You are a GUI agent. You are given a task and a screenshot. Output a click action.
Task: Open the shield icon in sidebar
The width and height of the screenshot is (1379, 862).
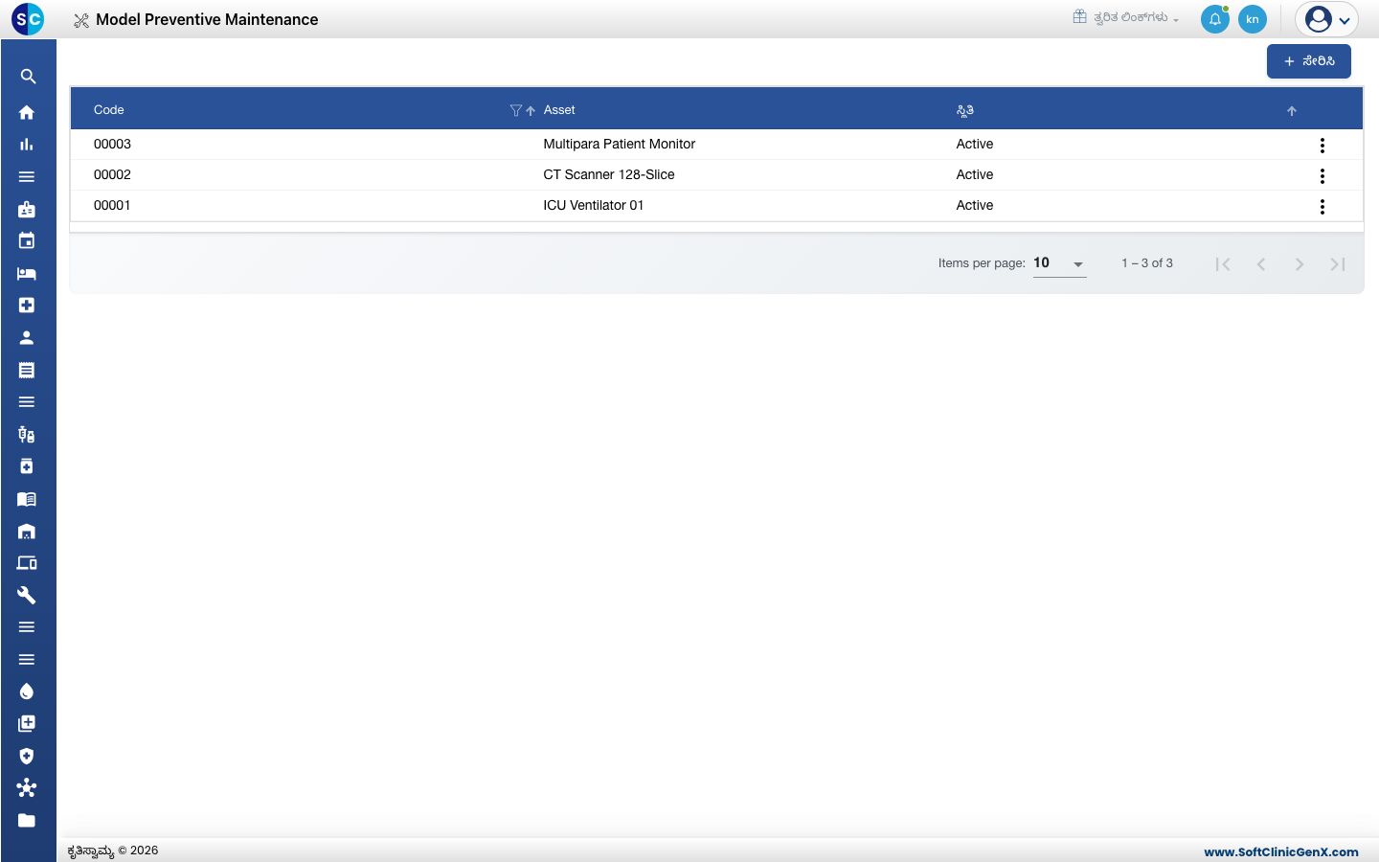click(27, 756)
